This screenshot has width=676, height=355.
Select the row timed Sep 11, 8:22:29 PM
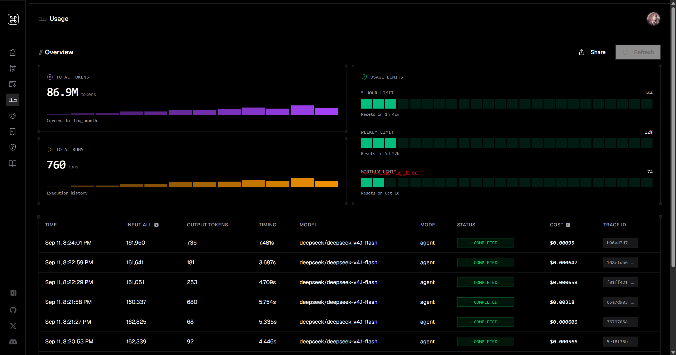tap(350, 282)
